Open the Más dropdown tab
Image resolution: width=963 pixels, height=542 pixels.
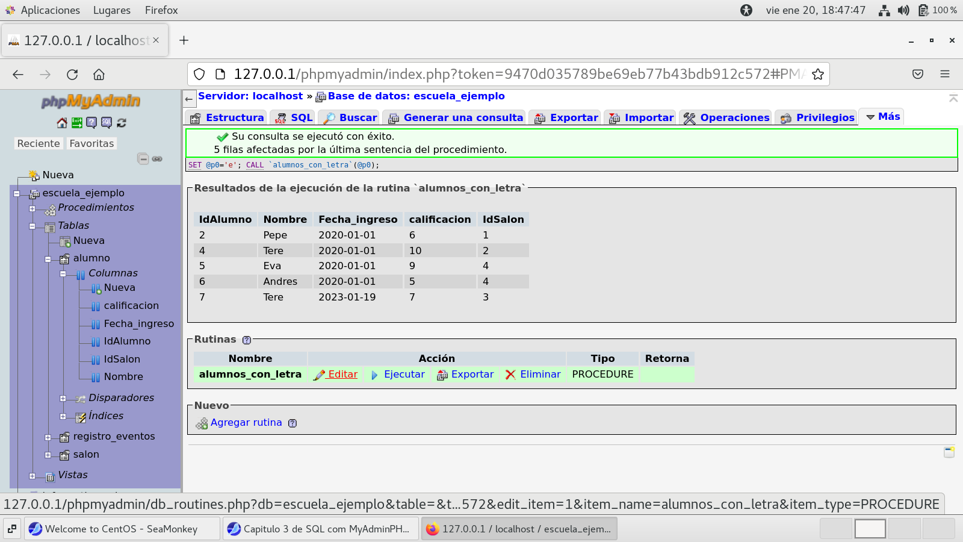pos(882,117)
